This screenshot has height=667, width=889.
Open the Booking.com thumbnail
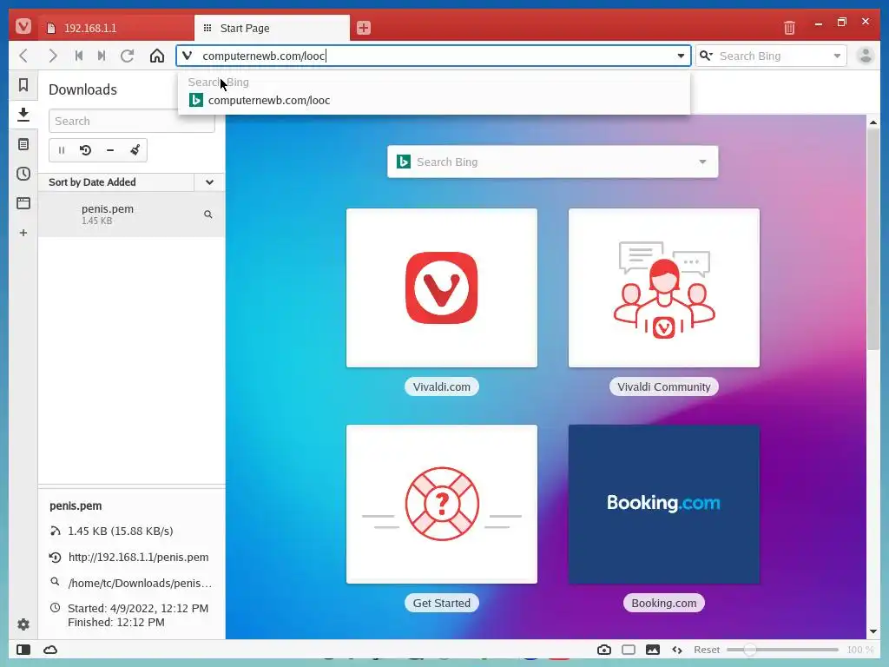click(x=664, y=505)
